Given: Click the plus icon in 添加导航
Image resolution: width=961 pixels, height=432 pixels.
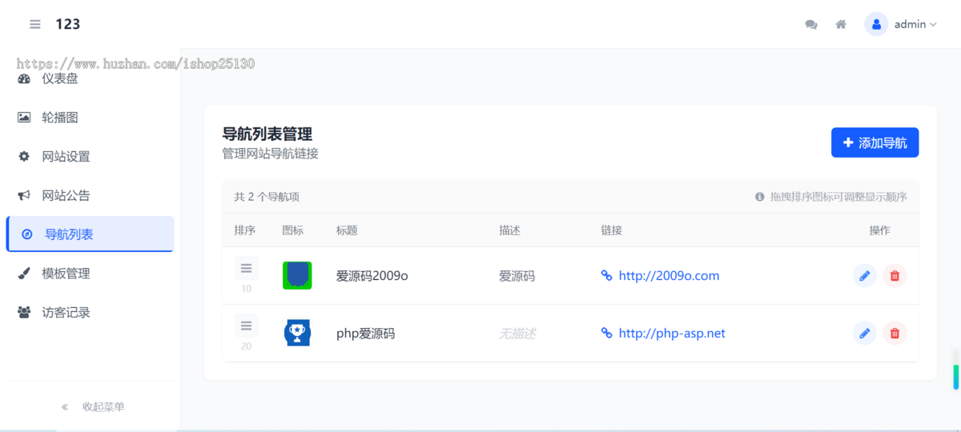Looking at the screenshot, I should coord(848,142).
